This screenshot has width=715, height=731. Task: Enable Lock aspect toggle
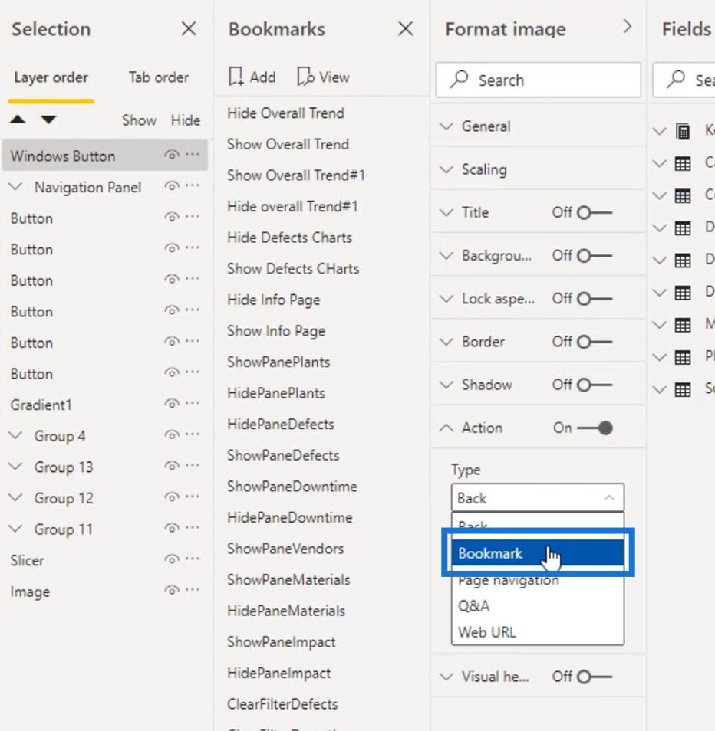point(594,298)
